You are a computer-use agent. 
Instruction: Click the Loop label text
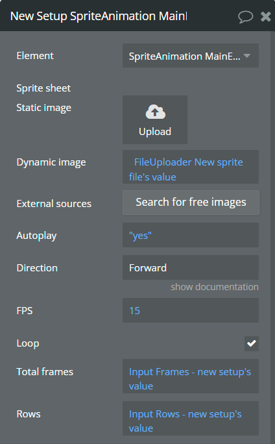[x=28, y=343]
